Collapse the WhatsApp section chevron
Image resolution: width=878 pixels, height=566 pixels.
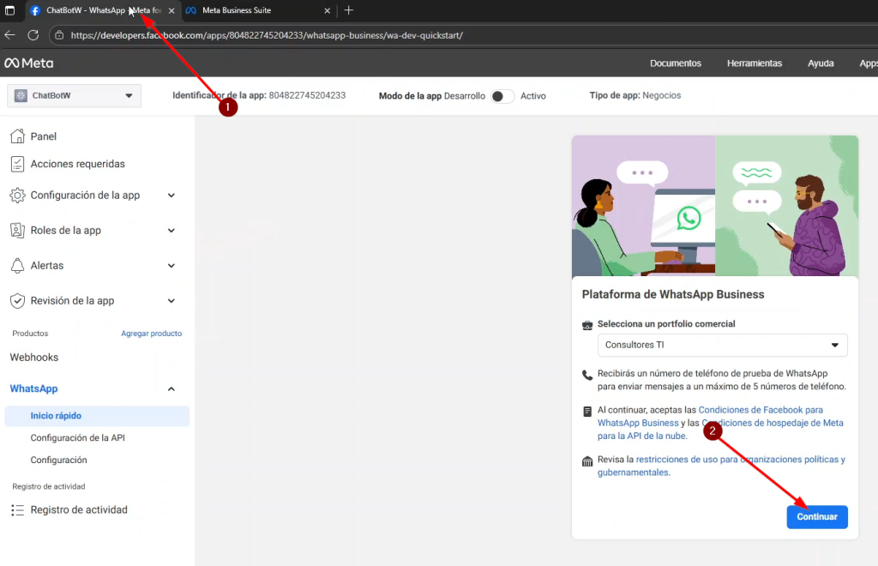(171, 388)
